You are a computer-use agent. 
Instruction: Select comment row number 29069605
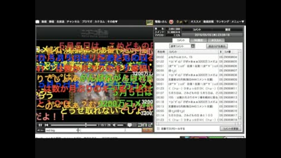click(197, 61)
